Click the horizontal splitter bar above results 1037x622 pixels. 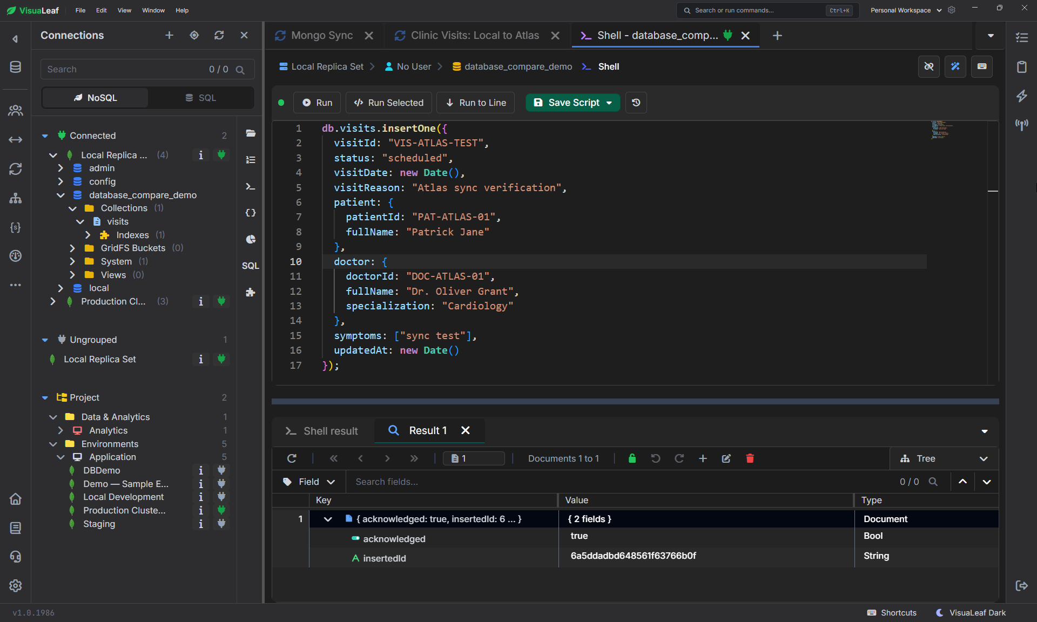pyautogui.click(x=635, y=401)
